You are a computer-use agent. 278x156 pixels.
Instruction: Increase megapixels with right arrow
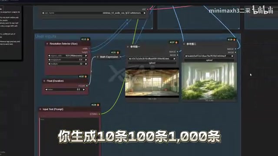tap(86, 60)
